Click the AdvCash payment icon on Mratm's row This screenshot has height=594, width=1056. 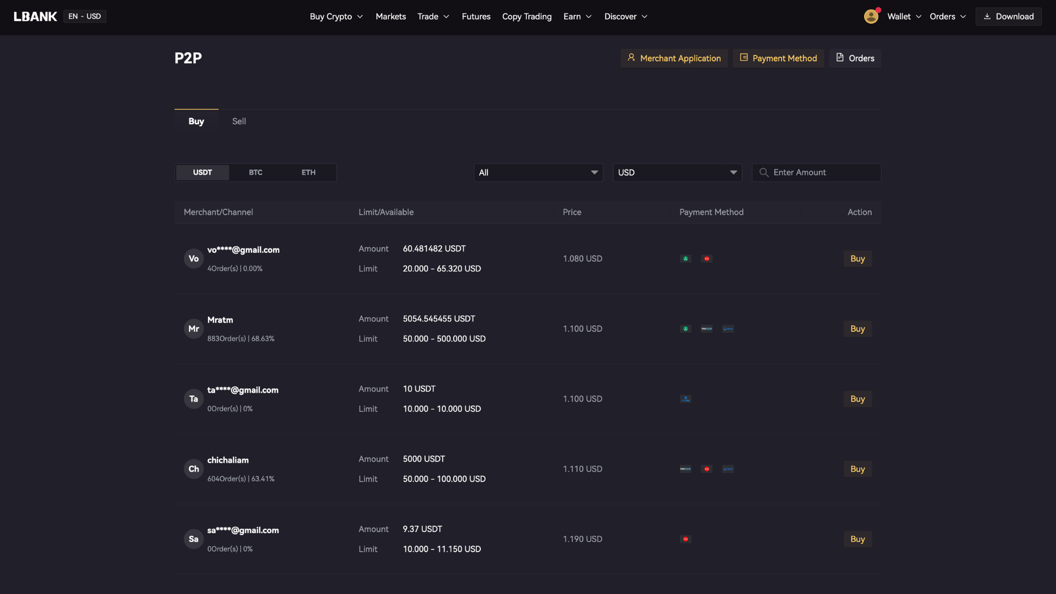pos(685,328)
